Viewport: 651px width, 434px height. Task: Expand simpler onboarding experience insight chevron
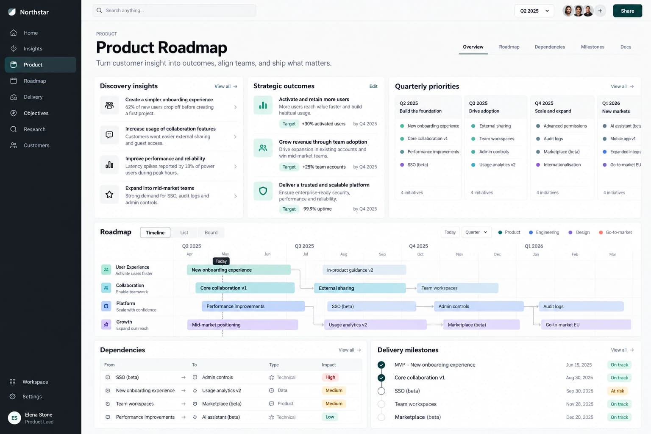(236, 107)
